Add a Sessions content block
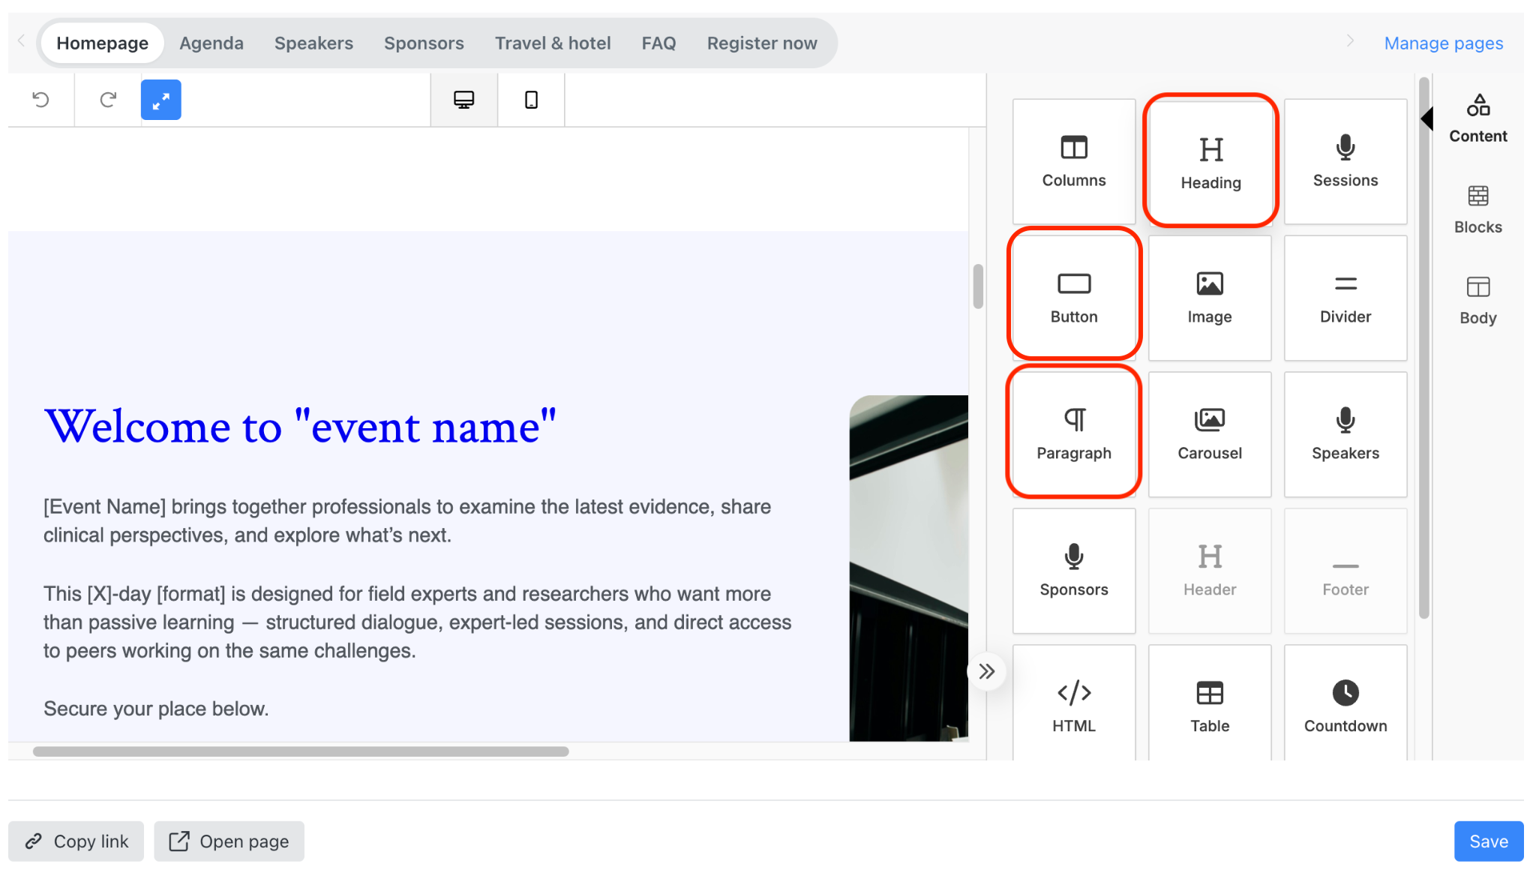This screenshot has width=1536, height=882. [1345, 161]
